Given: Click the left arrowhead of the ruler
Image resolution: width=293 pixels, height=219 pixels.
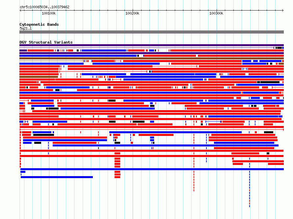Looking at the screenshot, I should pyautogui.click(x=20, y=10).
